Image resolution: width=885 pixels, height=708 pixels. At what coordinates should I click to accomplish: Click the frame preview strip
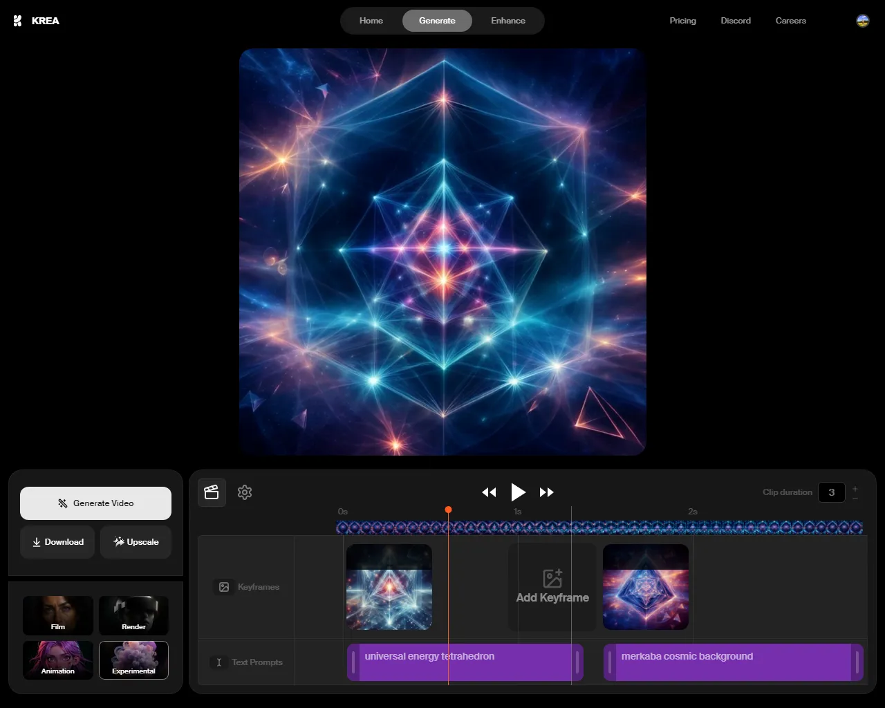(599, 528)
